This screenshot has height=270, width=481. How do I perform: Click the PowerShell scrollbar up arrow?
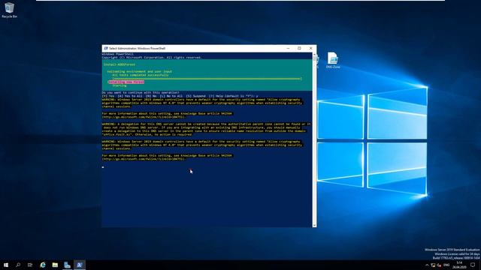coord(314,54)
